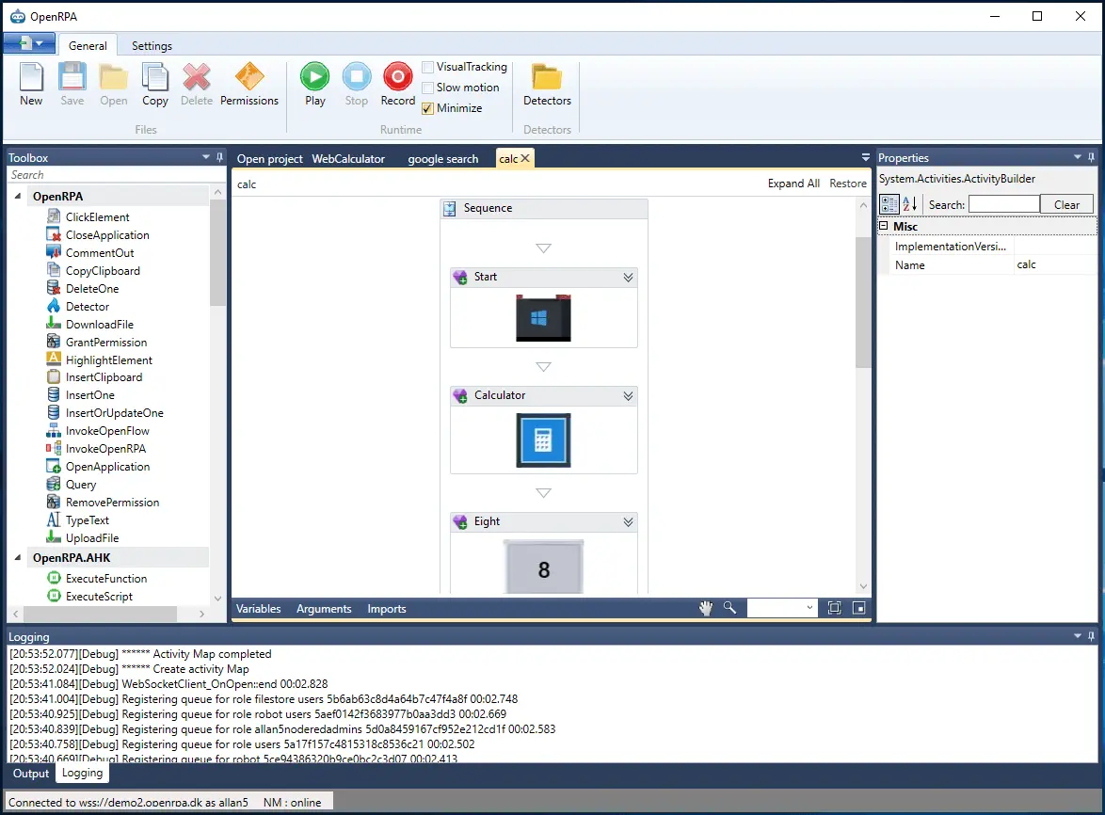
Task: Open the Arguments panel
Action: point(324,609)
